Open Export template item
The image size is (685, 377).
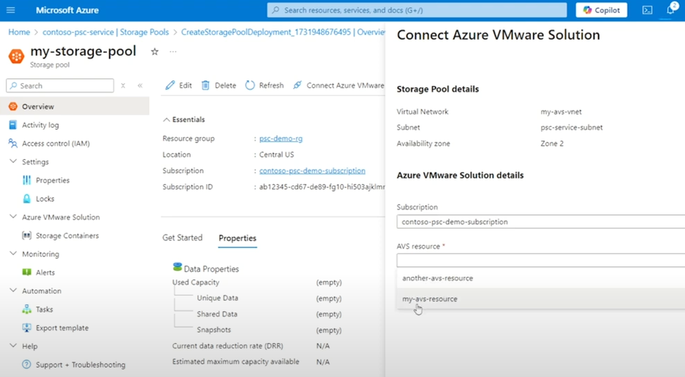point(62,328)
